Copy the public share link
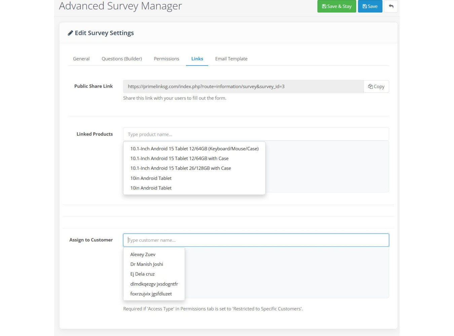This screenshot has width=454, height=336. [376, 87]
